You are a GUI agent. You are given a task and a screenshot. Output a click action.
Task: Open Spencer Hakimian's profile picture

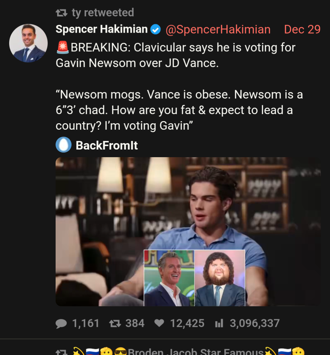pyautogui.click(x=28, y=43)
